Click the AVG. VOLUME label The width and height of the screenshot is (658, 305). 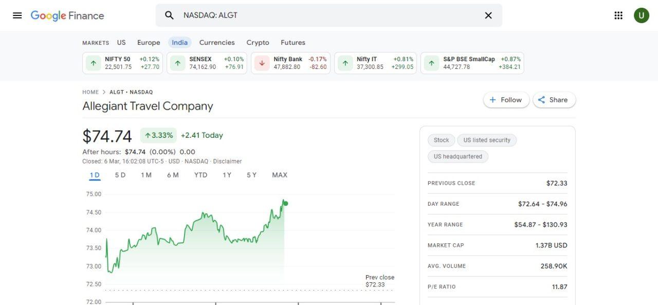(447, 266)
